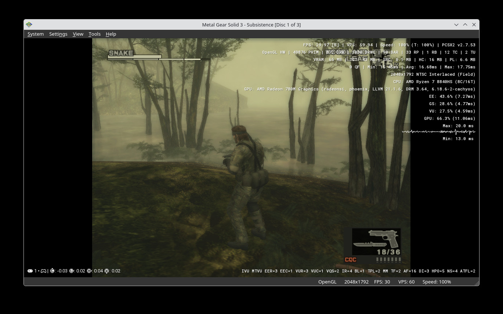Click the resize grip in status bar corner

[x=477, y=283]
